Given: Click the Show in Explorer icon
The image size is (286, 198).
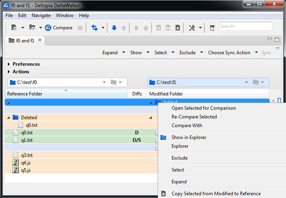Looking at the screenshot, I should pyautogui.click(x=163, y=137).
